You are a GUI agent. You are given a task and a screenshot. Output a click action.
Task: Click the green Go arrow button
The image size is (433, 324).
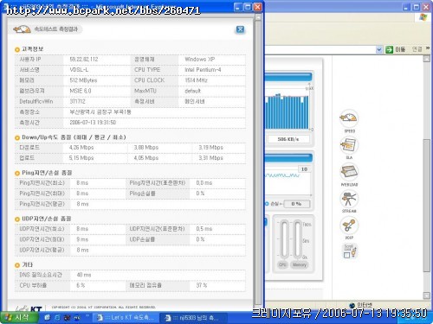click(389, 49)
